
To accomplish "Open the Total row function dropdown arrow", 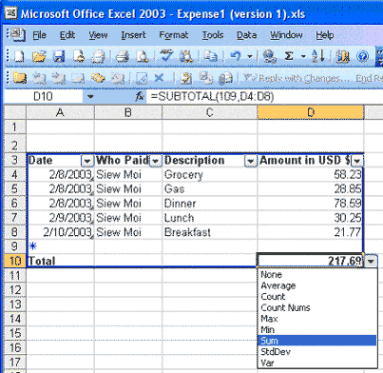I will point(371,261).
